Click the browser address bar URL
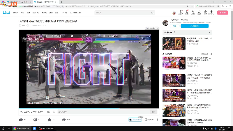This screenshot has height=131, width=233. click(75, 6)
